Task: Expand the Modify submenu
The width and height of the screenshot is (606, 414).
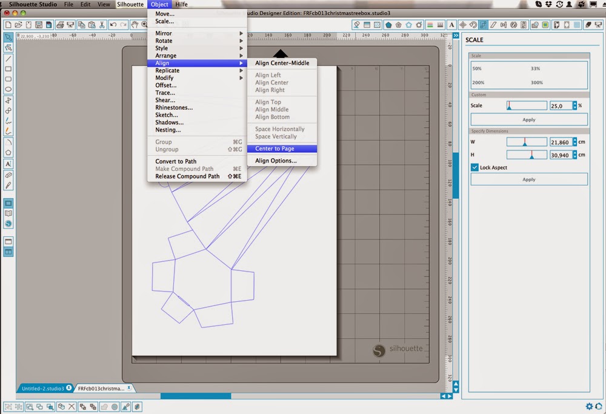Action: pyautogui.click(x=197, y=78)
